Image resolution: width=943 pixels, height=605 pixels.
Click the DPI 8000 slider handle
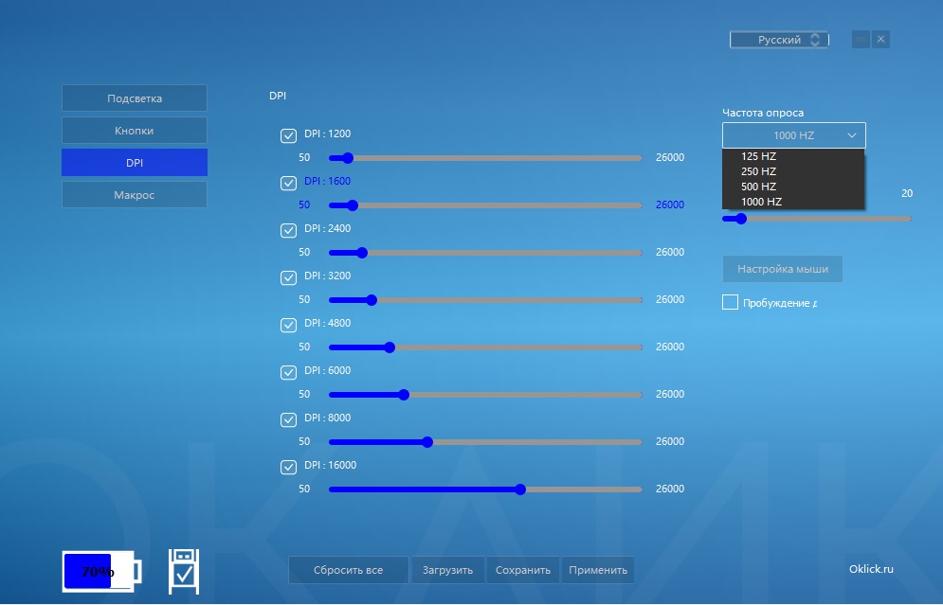click(427, 442)
